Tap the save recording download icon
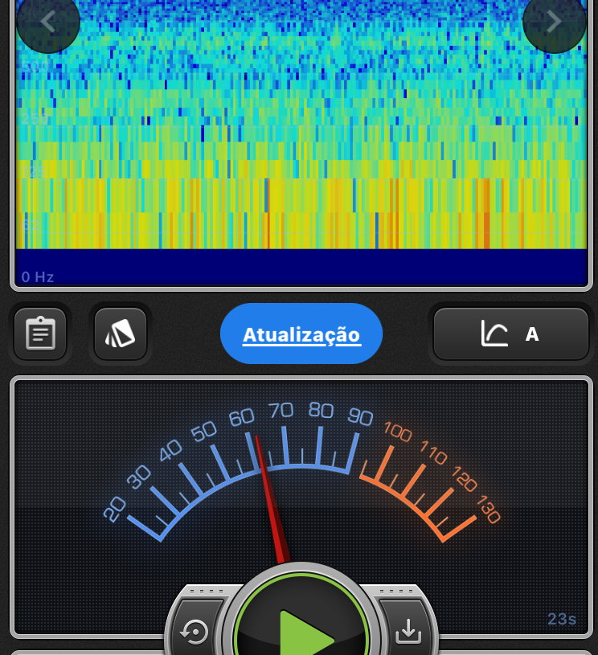598x655 pixels. pyautogui.click(x=408, y=632)
